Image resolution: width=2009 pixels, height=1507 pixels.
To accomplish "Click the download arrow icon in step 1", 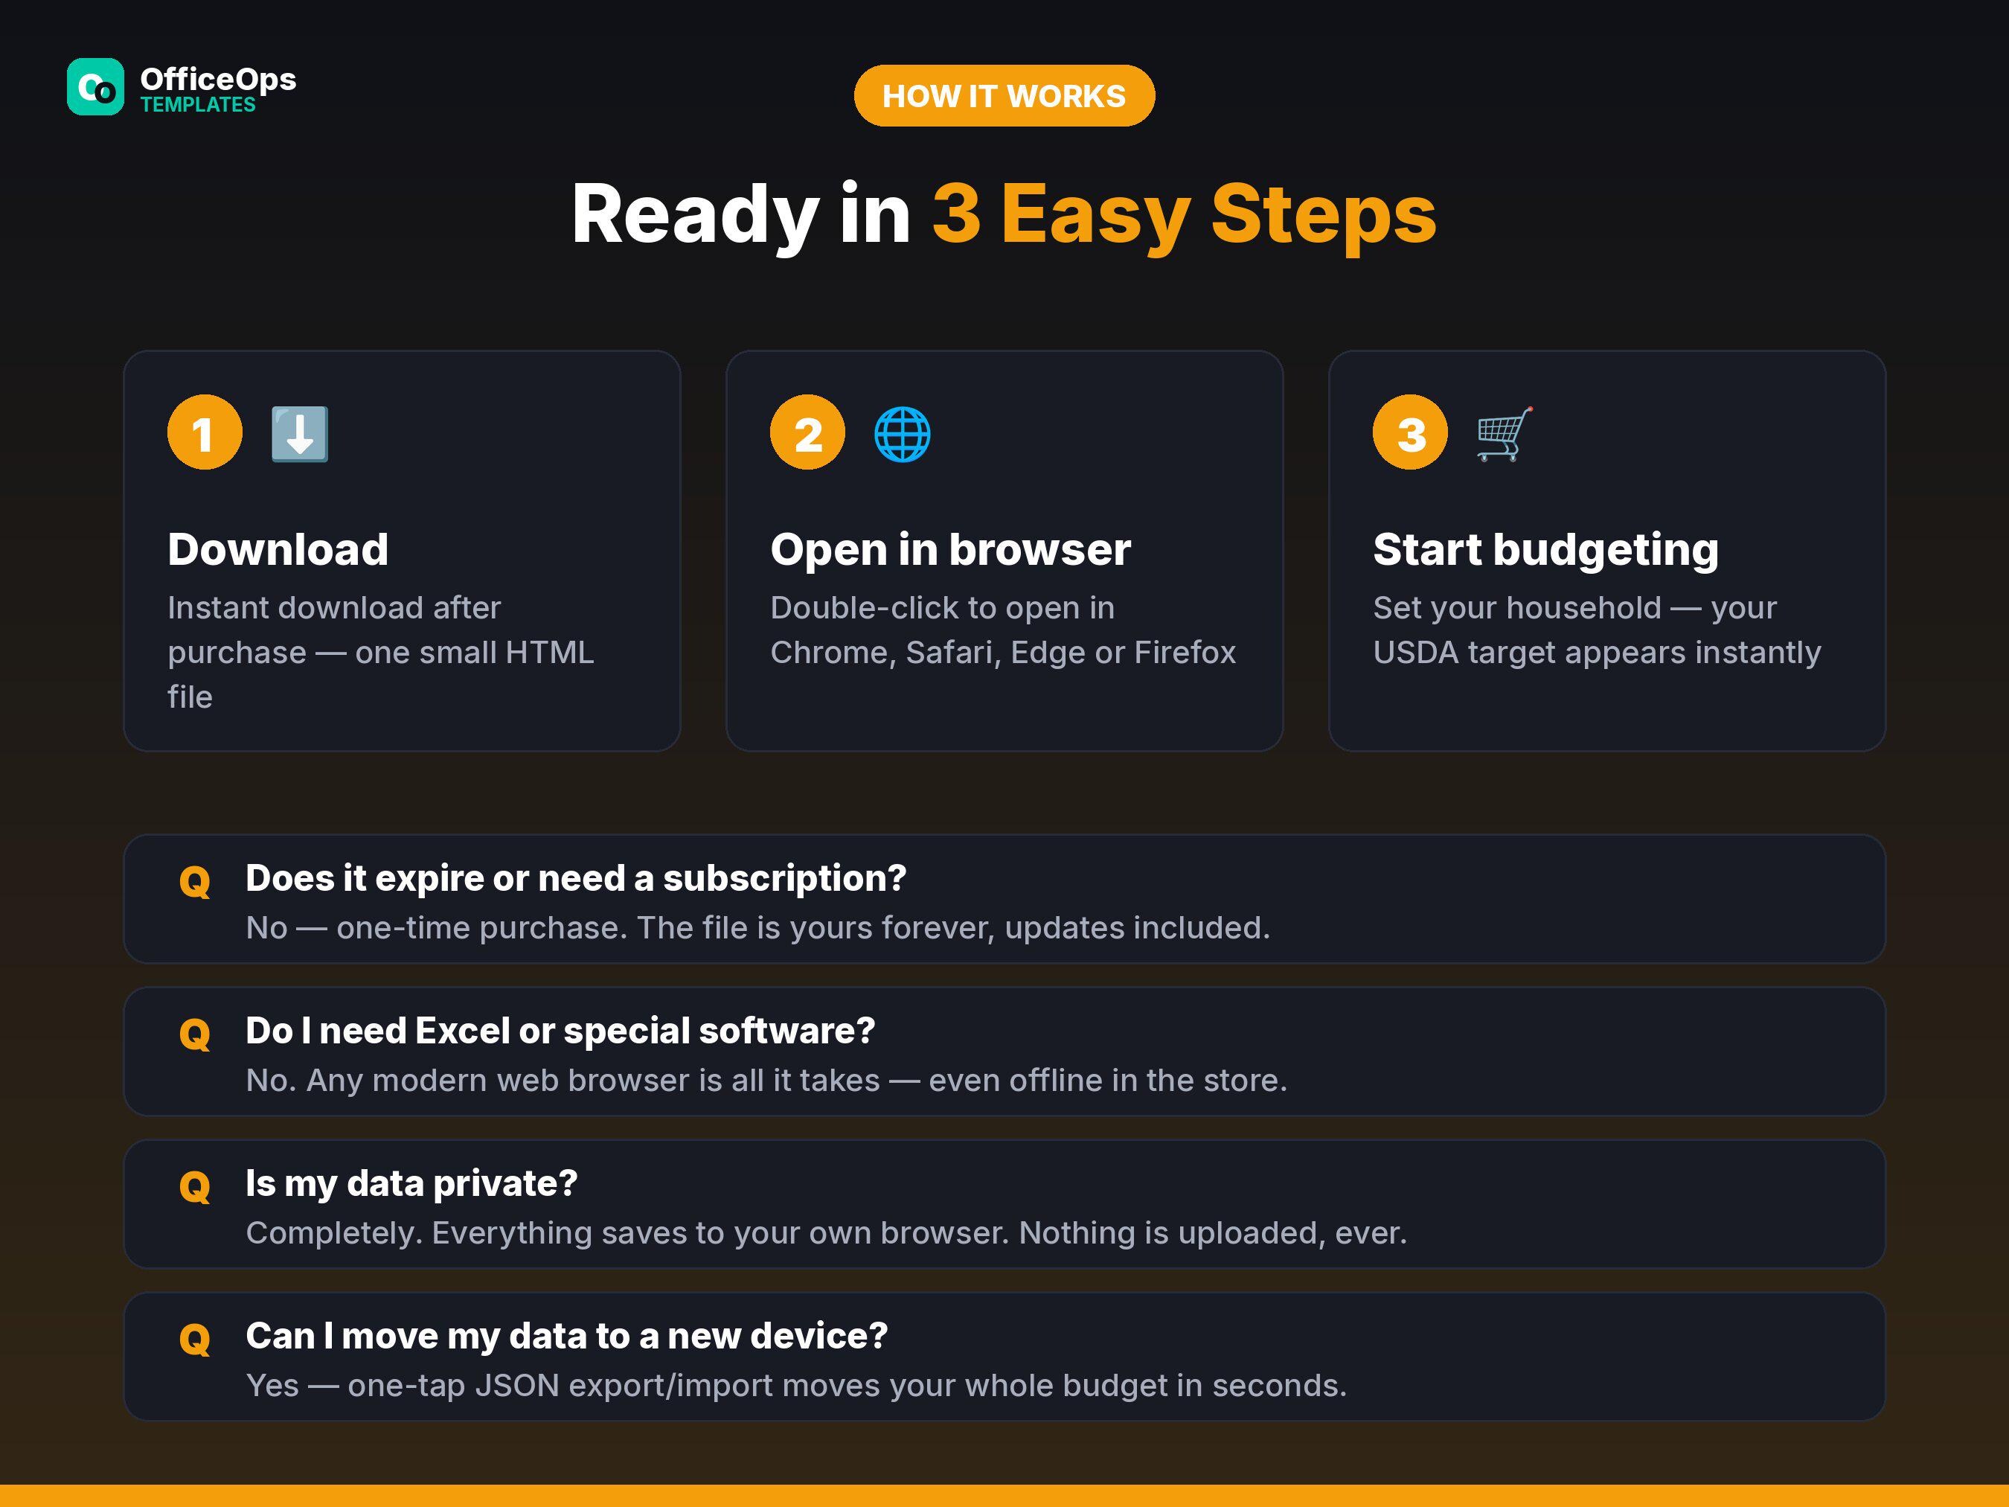I will pyautogui.click(x=300, y=433).
